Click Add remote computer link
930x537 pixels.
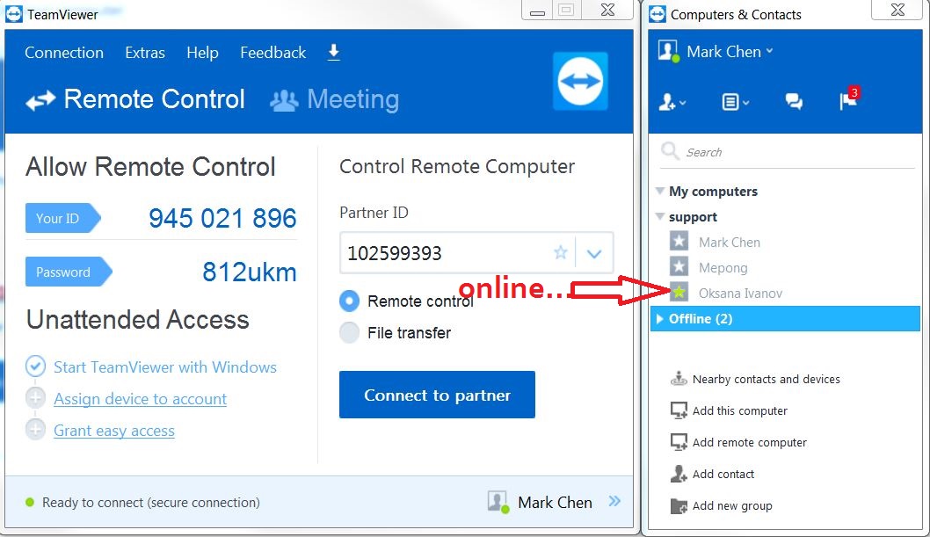pos(750,442)
